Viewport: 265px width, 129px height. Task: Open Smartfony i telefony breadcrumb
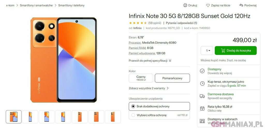click(x=71, y=5)
